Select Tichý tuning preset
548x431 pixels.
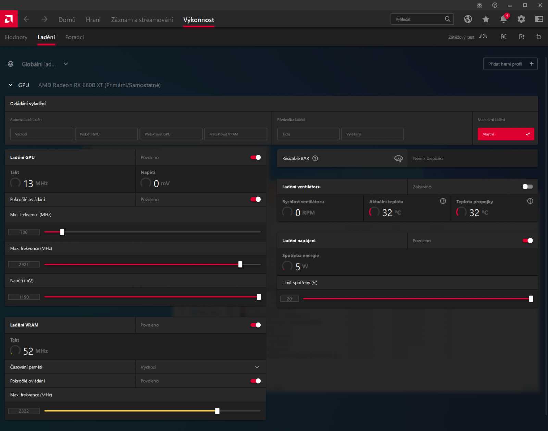308,134
